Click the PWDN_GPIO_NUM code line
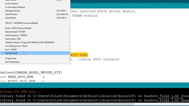The width and height of the screenshot is (189, 106). point(22,77)
